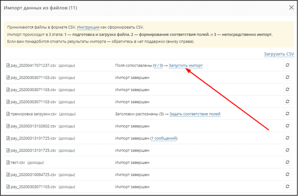
Task: Close the Импорт данных из файлов dialog
Action: [291, 8]
